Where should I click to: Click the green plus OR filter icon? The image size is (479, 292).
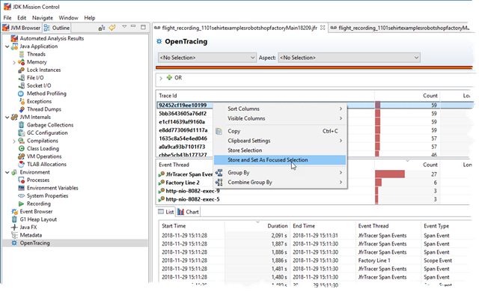(169, 78)
